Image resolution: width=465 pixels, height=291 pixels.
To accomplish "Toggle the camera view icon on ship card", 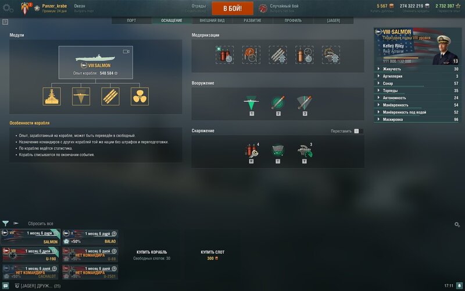I will point(126,52).
